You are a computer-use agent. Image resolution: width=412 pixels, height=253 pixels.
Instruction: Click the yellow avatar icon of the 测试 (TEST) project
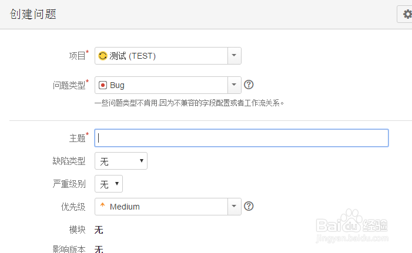(103, 56)
